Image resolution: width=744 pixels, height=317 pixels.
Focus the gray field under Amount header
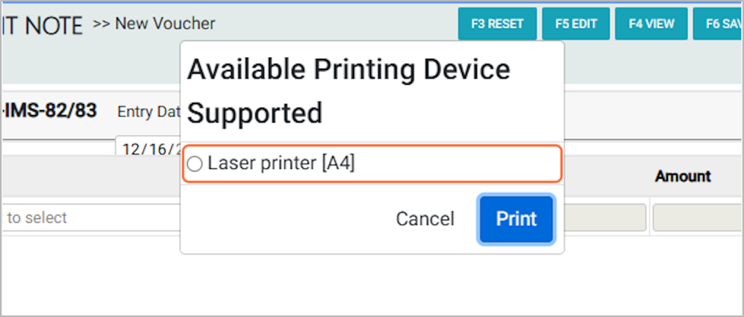[697, 218]
